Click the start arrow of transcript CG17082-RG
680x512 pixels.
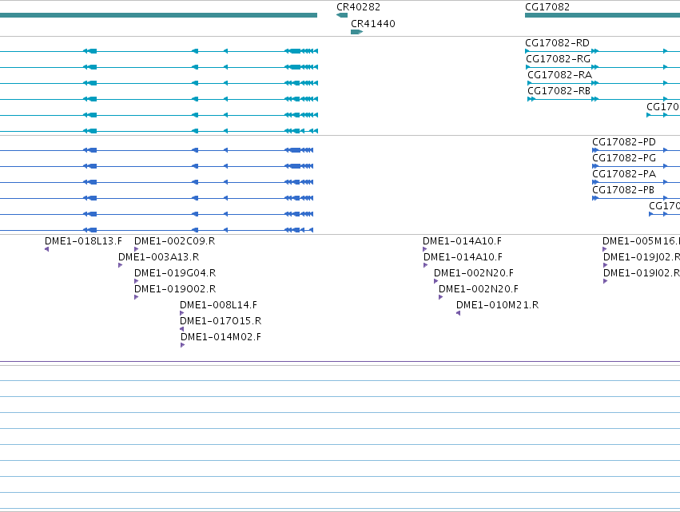(x=528, y=67)
